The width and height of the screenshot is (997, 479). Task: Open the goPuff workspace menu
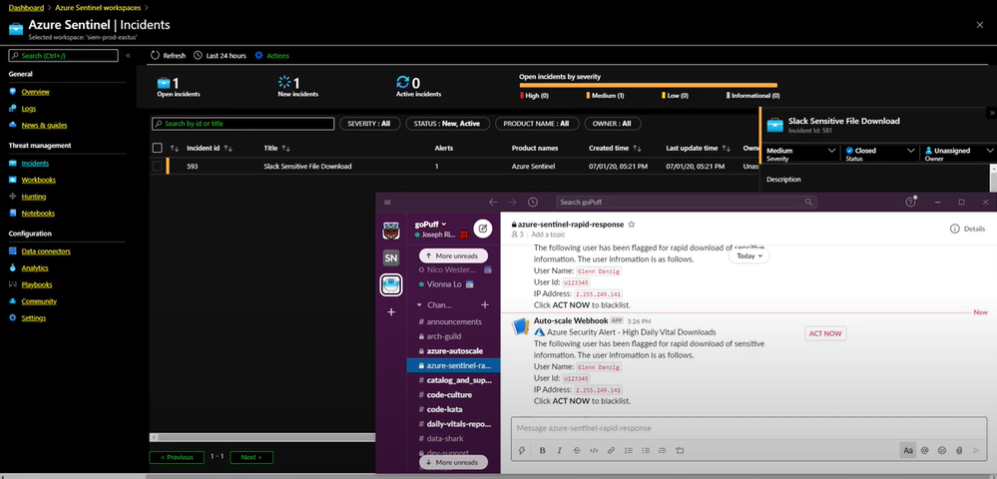(431, 224)
